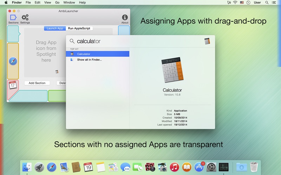
Task: Launch iTunes from the Dock
Action: click(175, 167)
